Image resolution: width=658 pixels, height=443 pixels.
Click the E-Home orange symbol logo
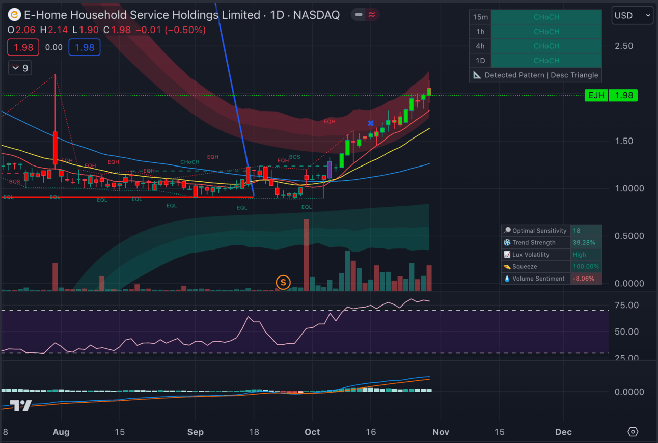click(x=14, y=15)
